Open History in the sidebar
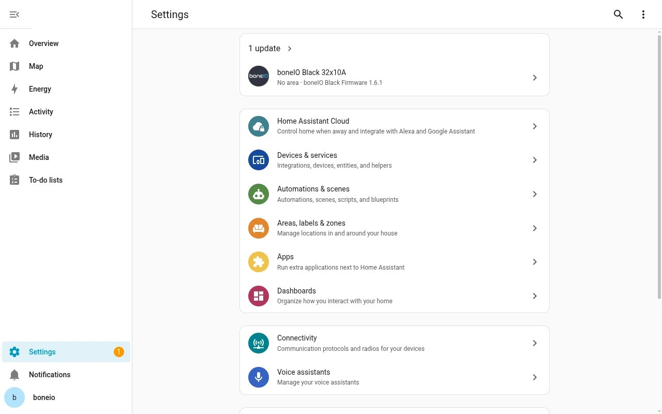Viewport: 662px width, 414px height. 66,135
